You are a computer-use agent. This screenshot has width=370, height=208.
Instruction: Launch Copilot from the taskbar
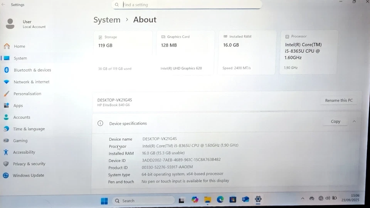click(x=195, y=200)
